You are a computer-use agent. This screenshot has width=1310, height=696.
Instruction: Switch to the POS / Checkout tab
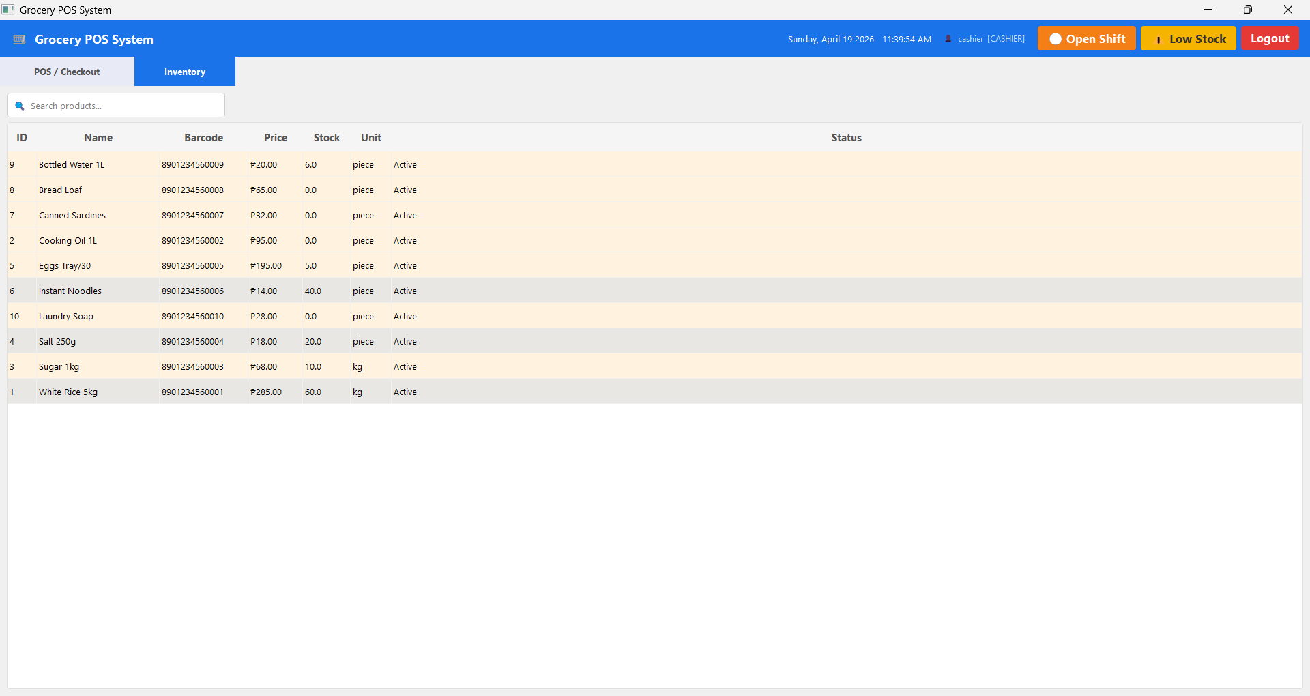point(67,72)
